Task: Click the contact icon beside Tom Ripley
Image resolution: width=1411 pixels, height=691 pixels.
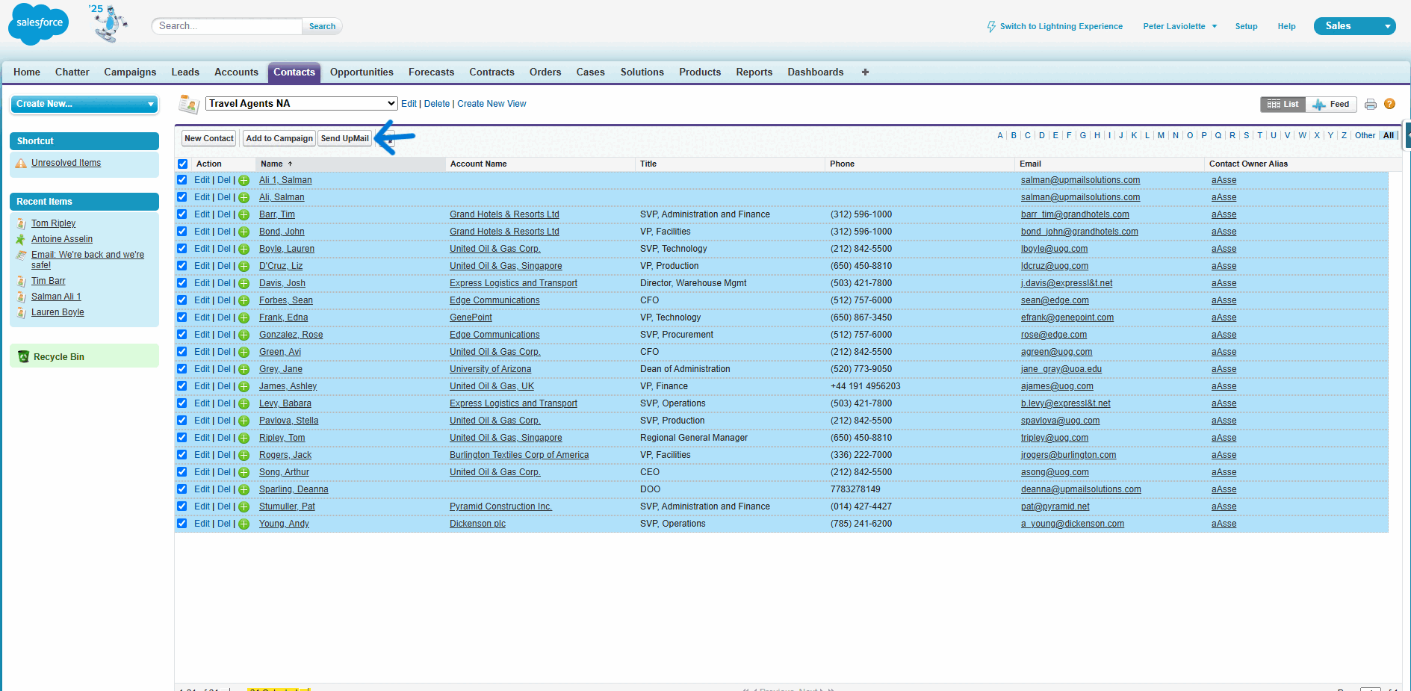Action: pyautogui.click(x=21, y=223)
